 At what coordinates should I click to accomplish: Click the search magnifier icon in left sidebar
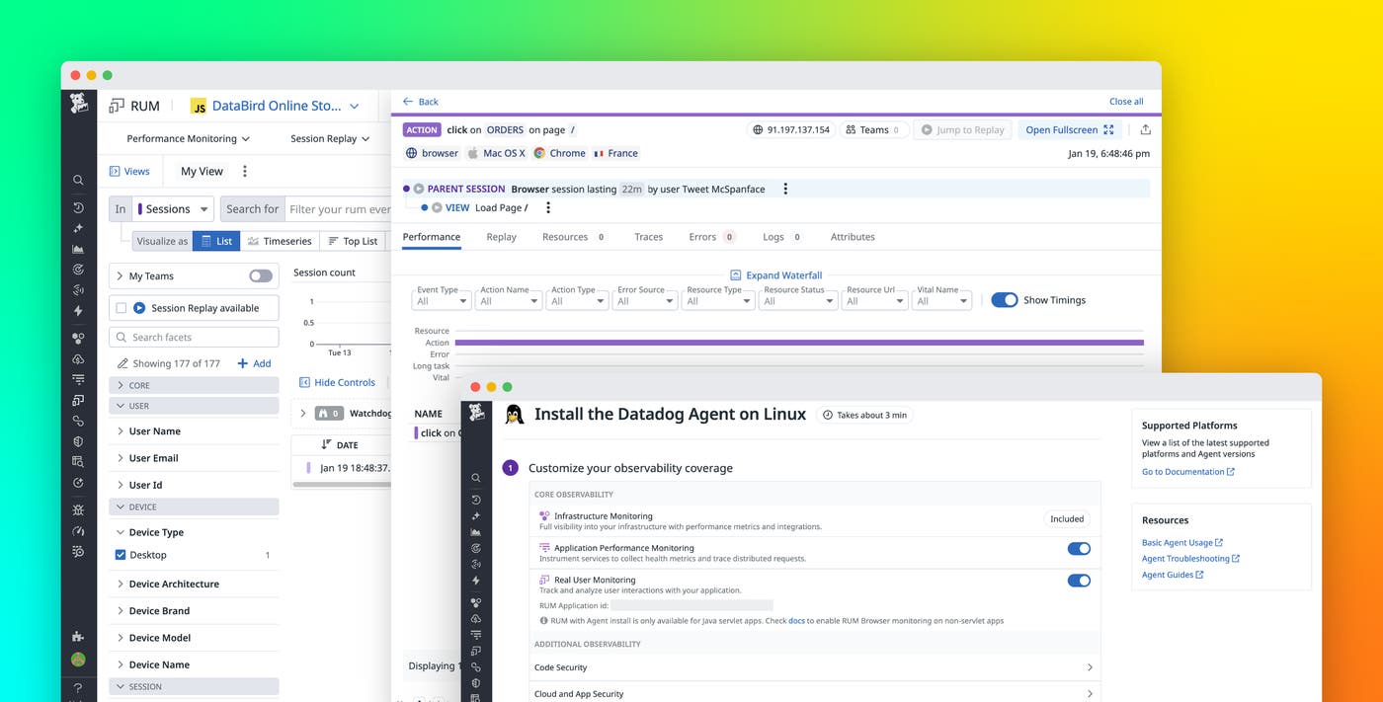[x=78, y=180]
